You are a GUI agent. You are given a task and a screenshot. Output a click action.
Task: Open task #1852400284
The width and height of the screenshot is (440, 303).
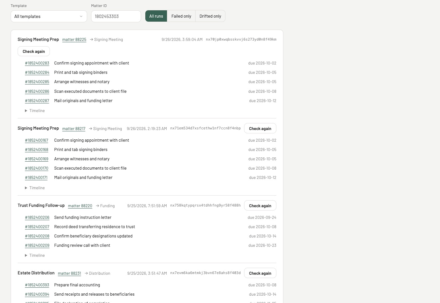[37, 73]
